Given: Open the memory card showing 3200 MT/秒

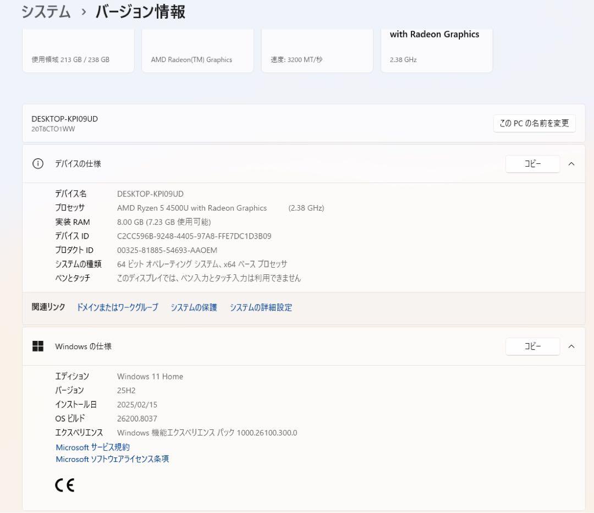Looking at the screenshot, I should (x=317, y=50).
